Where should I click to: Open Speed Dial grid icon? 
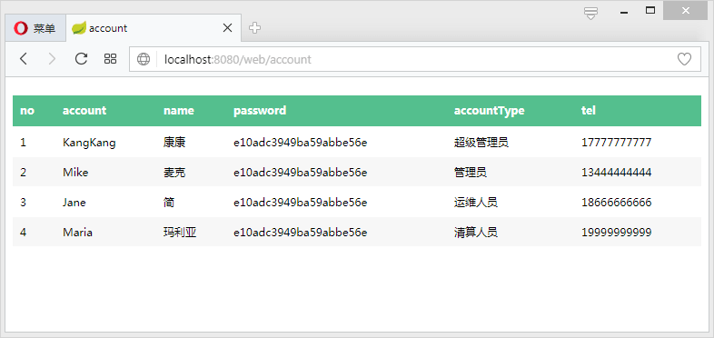coord(110,59)
